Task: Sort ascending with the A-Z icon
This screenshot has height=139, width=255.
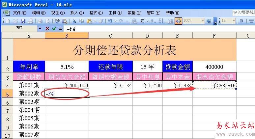Action: pyautogui.click(x=153, y=21)
